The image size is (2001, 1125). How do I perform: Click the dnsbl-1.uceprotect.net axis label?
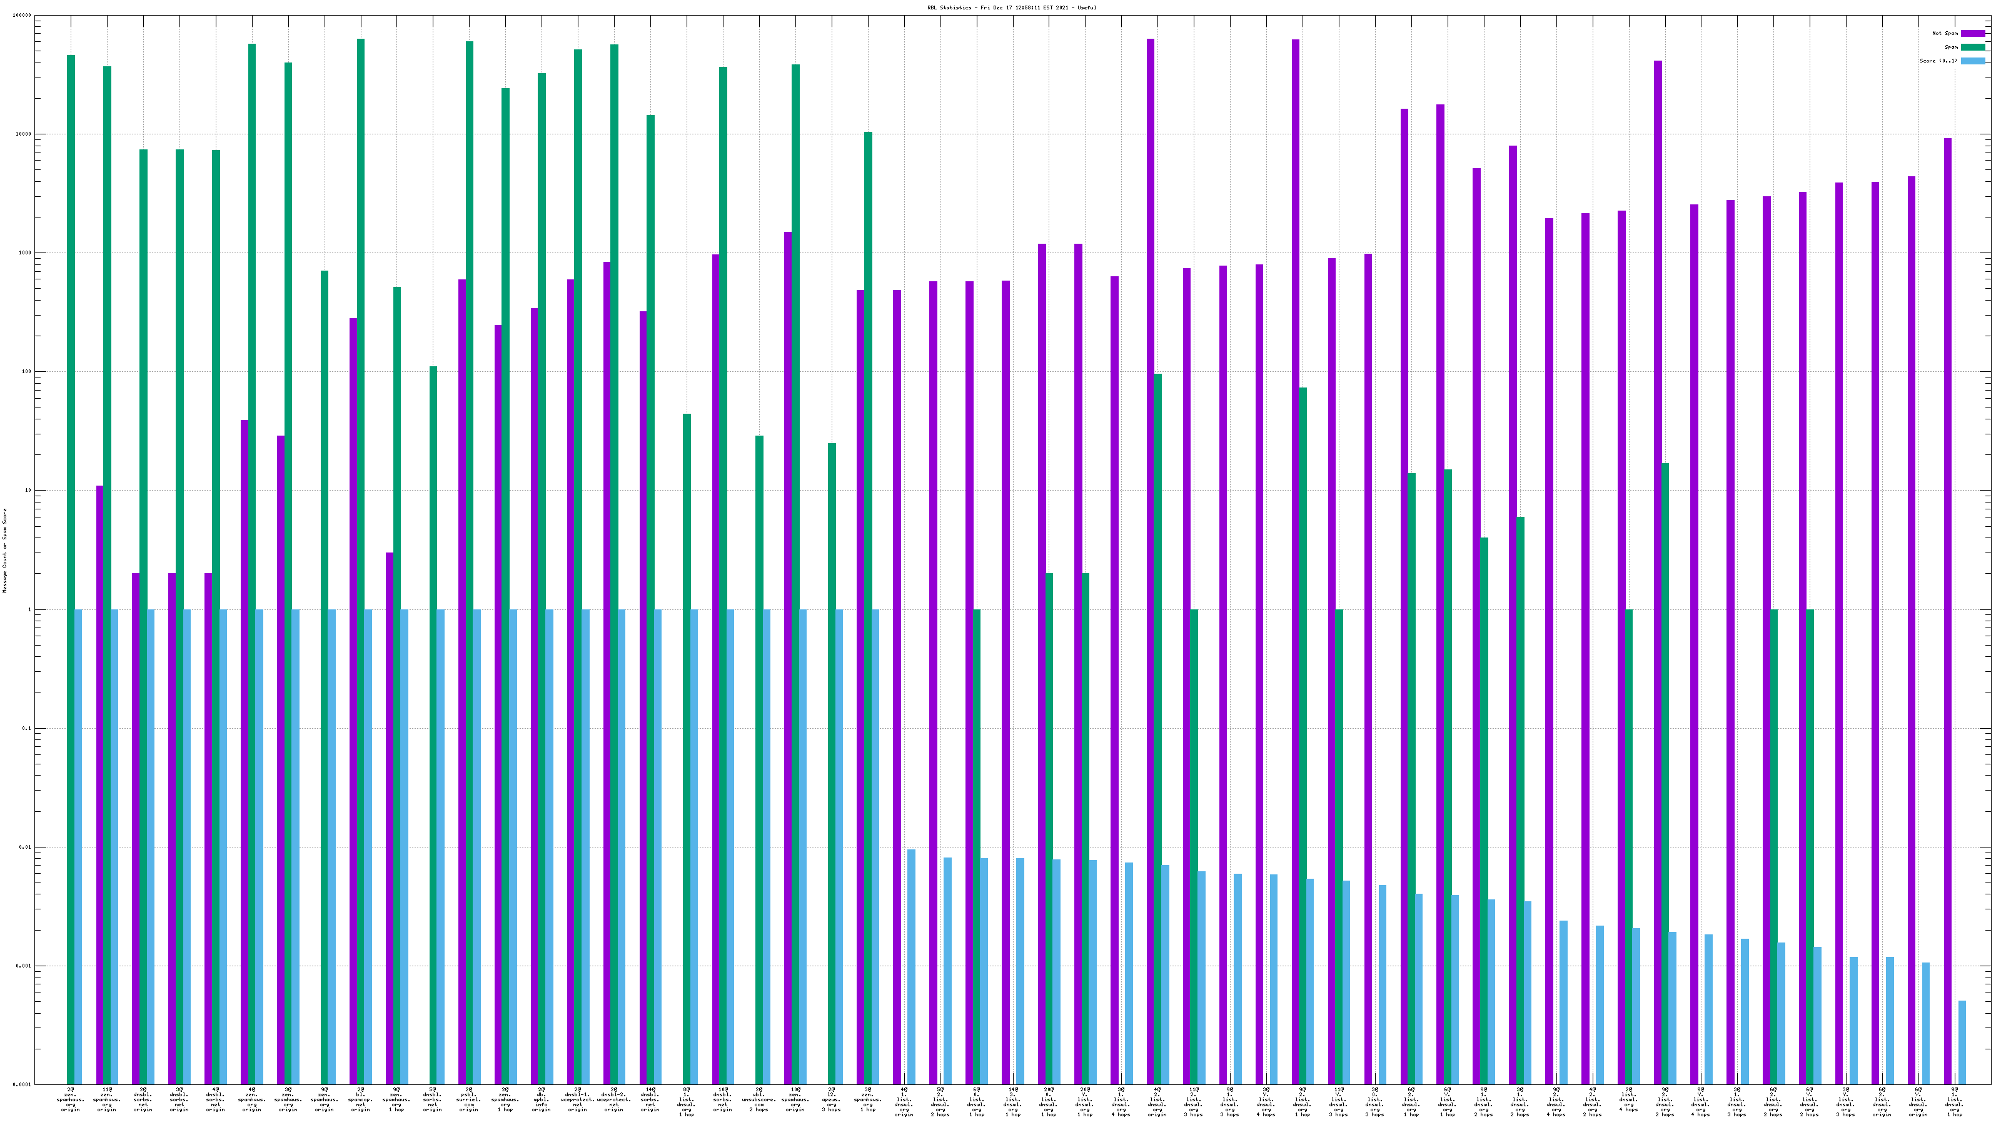tap(577, 1099)
